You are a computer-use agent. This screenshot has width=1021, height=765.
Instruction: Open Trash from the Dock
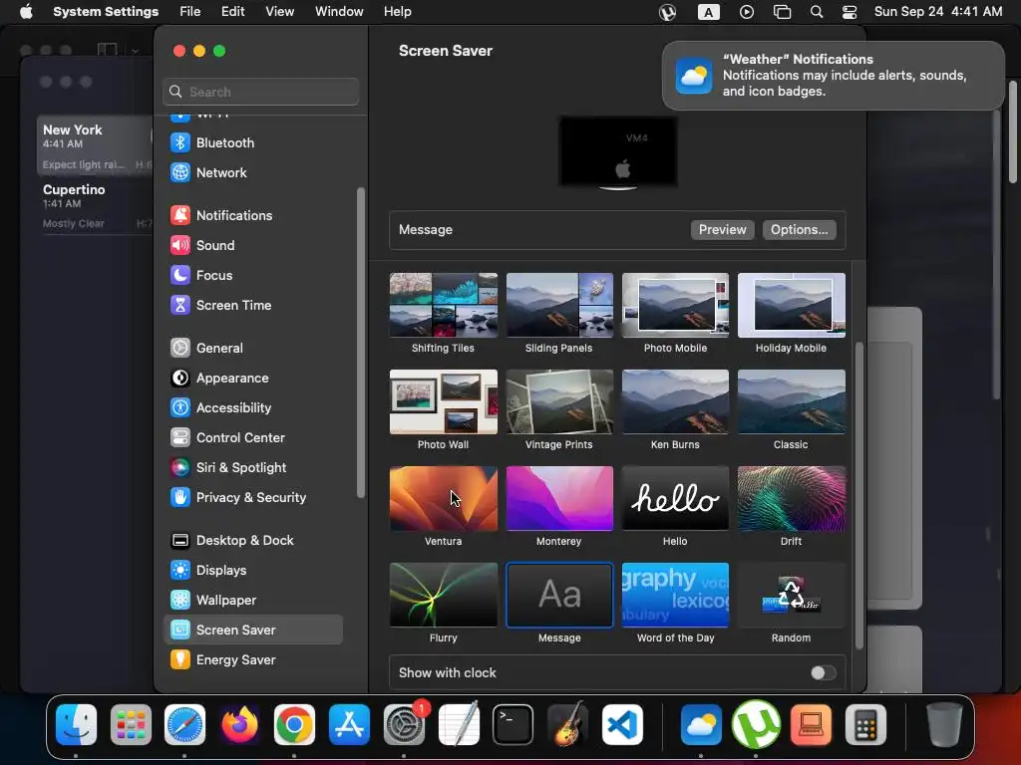(944, 724)
